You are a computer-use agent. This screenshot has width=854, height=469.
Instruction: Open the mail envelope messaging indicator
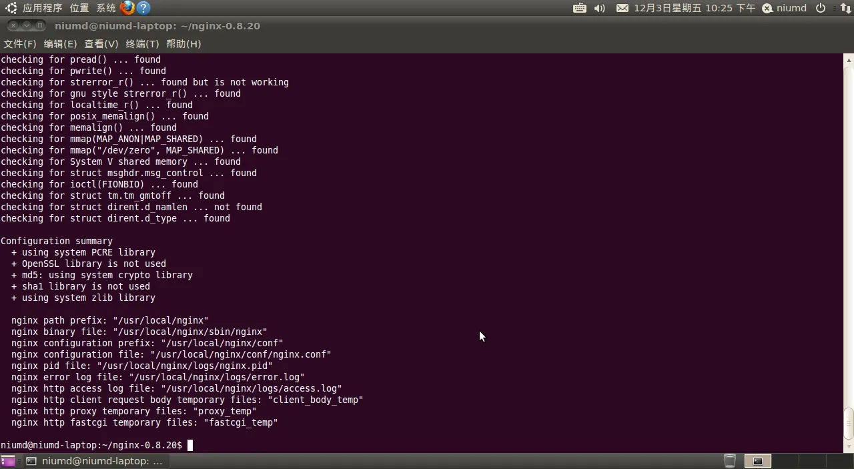[x=622, y=8]
